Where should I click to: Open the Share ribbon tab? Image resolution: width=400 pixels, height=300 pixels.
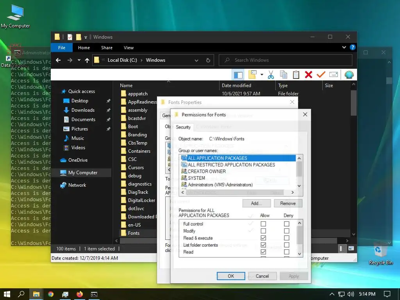point(107,48)
